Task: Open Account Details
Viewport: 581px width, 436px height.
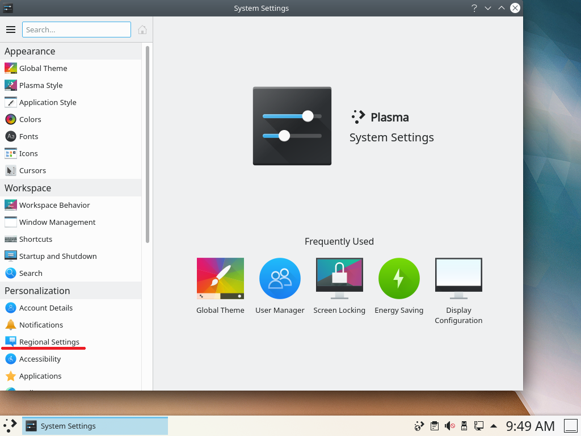Action: tap(70, 308)
